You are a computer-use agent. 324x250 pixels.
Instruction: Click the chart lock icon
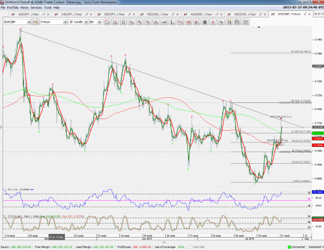point(123,22)
